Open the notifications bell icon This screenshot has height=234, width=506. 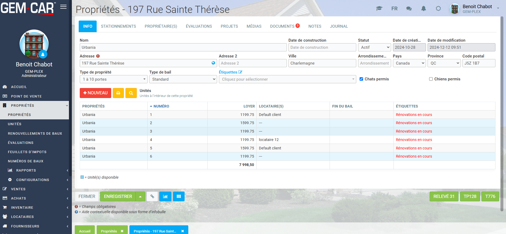tap(423, 9)
